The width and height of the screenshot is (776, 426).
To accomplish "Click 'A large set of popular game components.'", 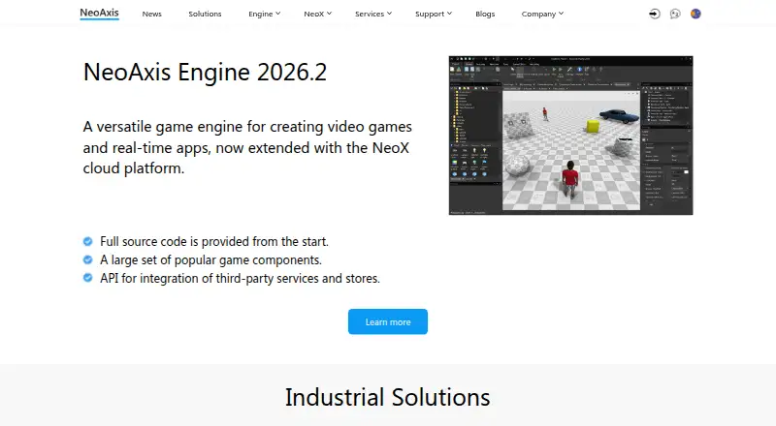I will [x=210, y=259].
